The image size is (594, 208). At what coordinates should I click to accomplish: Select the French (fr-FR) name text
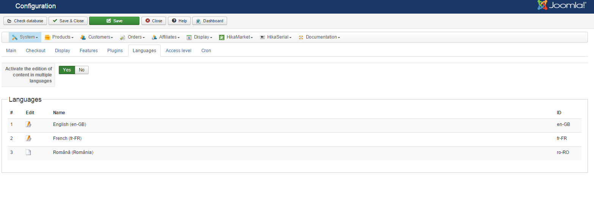(x=67, y=138)
